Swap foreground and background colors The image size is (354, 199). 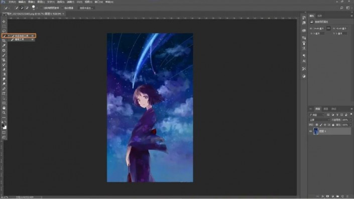pos(6,122)
